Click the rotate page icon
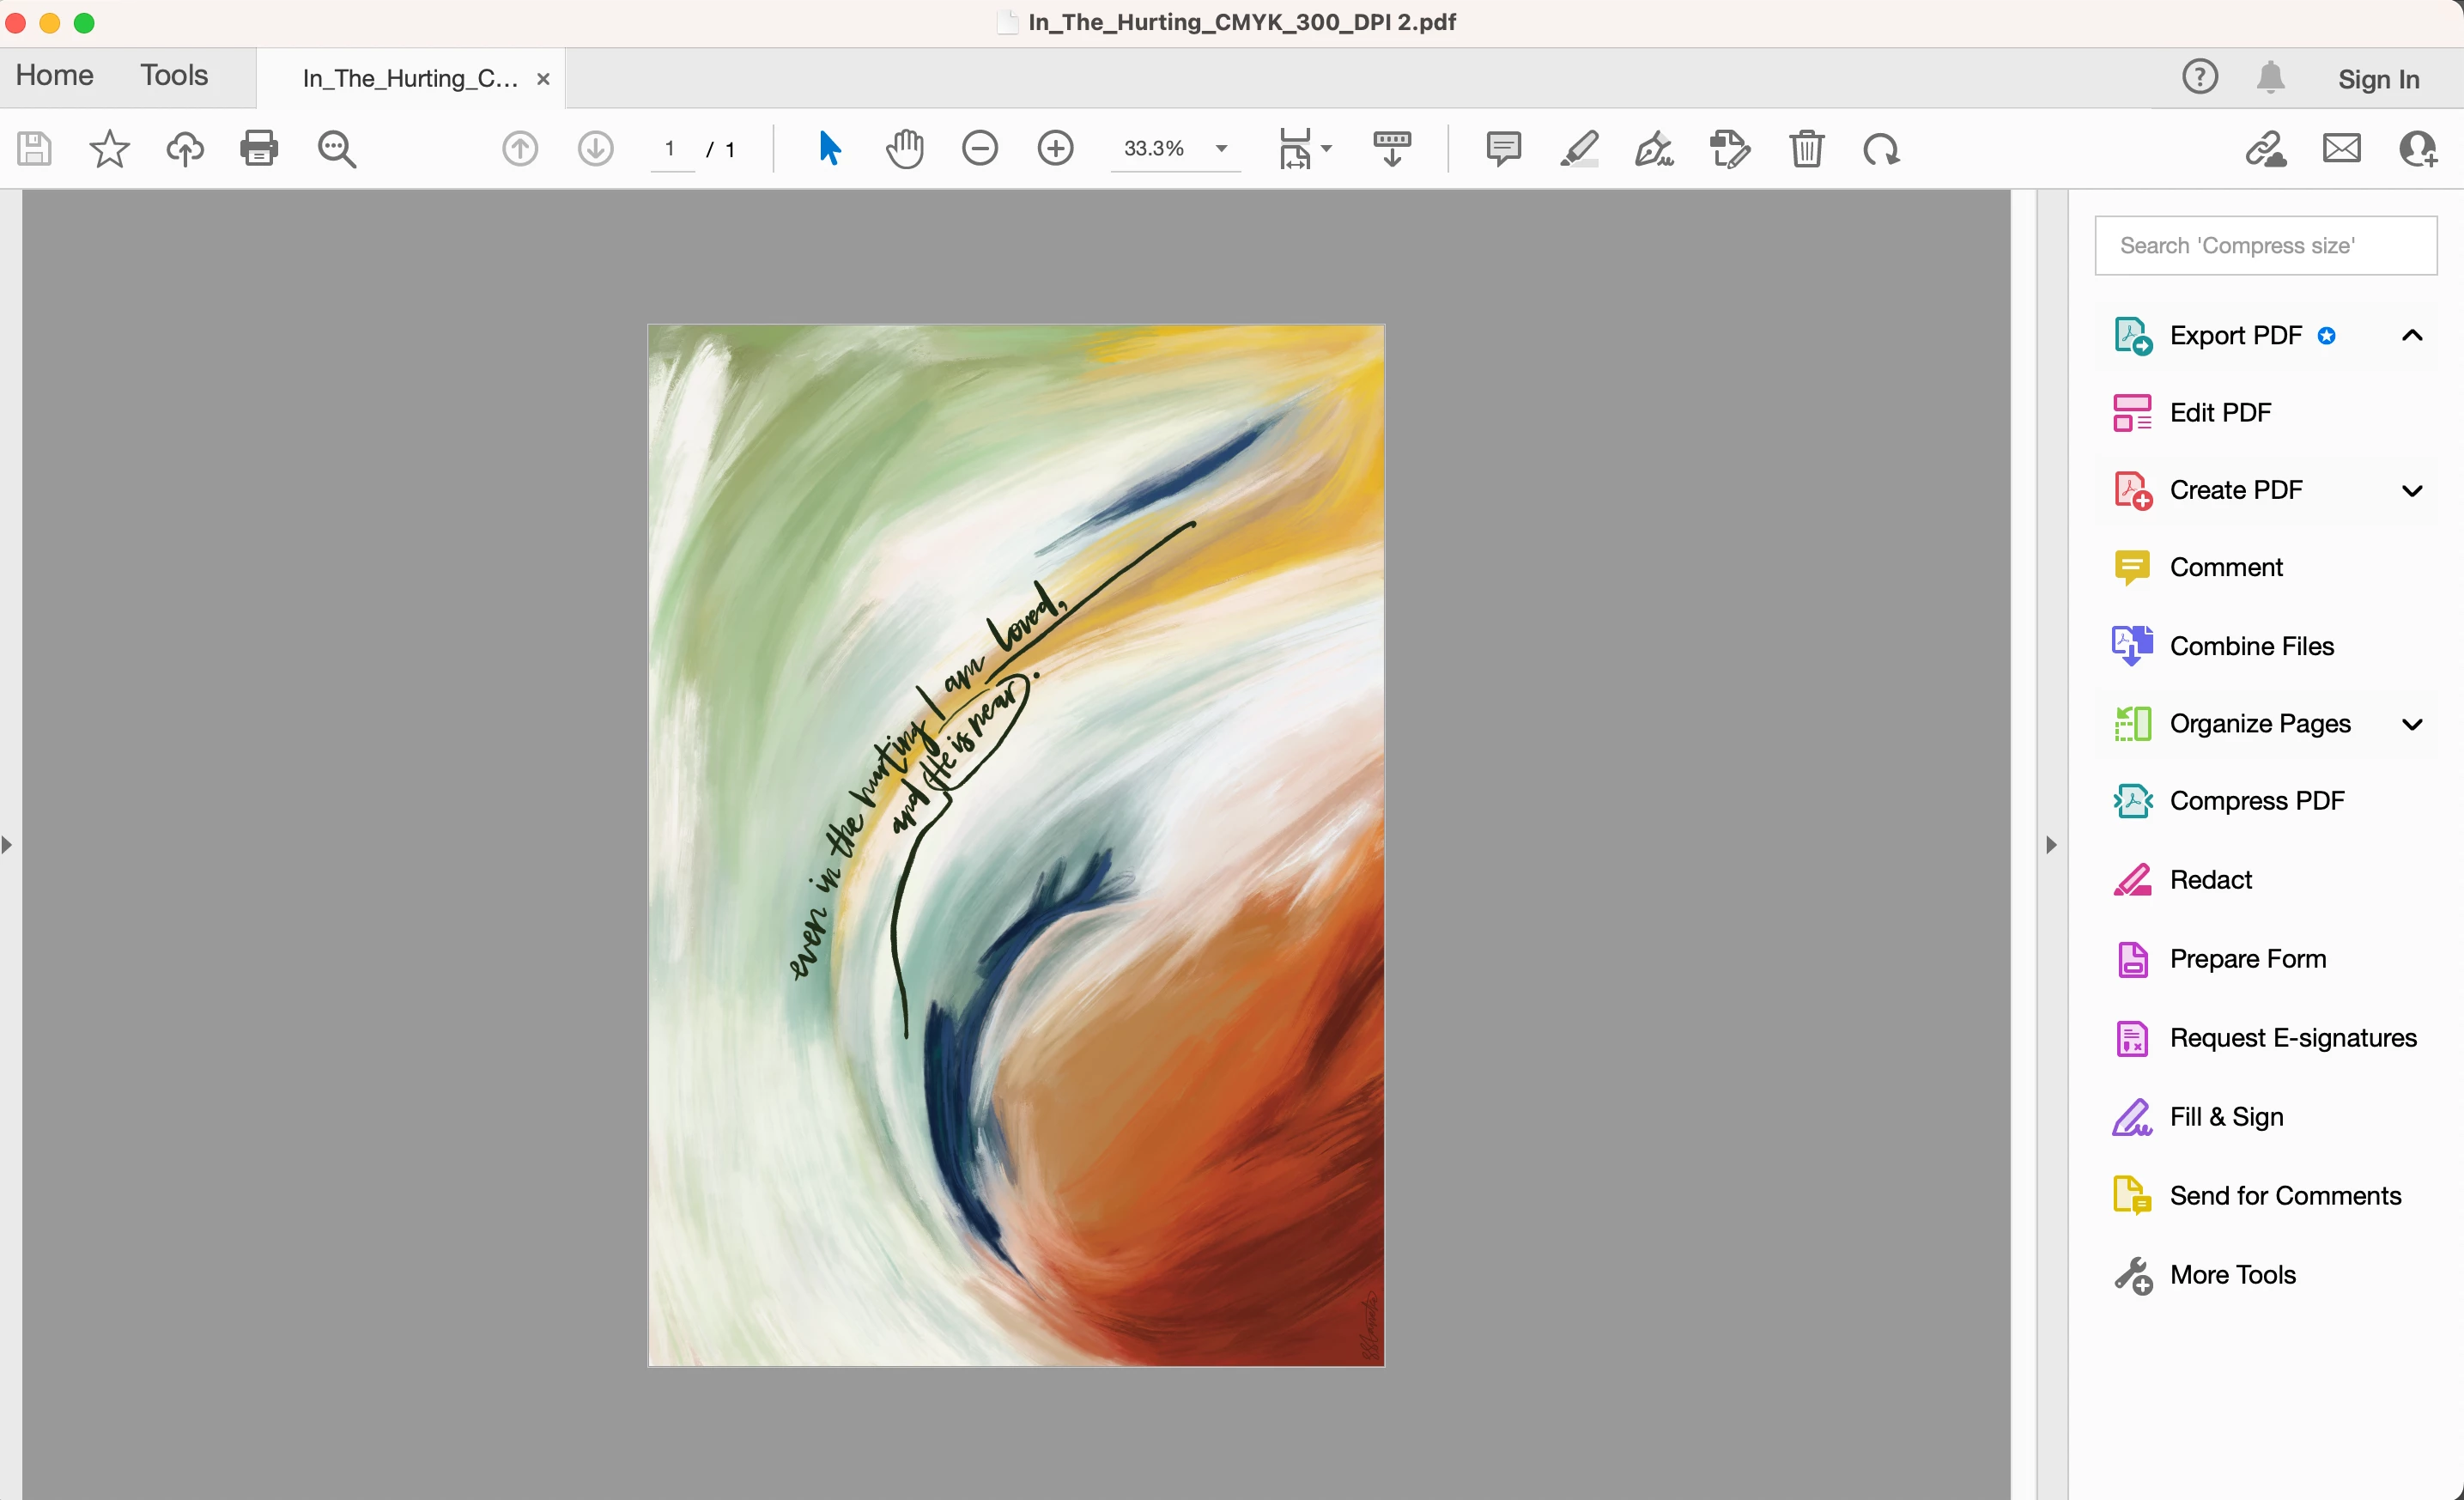This screenshot has width=2464, height=1500. point(1881,150)
